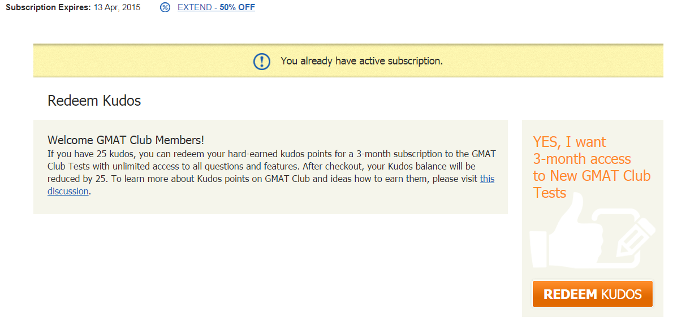The width and height of the screenshot is (677, 321).
Task: Click the REDEEM KUDOS button
Action: click(x=592, y=294)
